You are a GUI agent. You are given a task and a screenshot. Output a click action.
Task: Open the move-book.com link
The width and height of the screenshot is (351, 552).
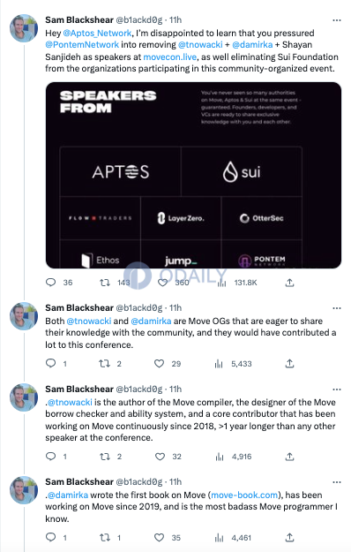pyautogui.click(x=244, y=495)
